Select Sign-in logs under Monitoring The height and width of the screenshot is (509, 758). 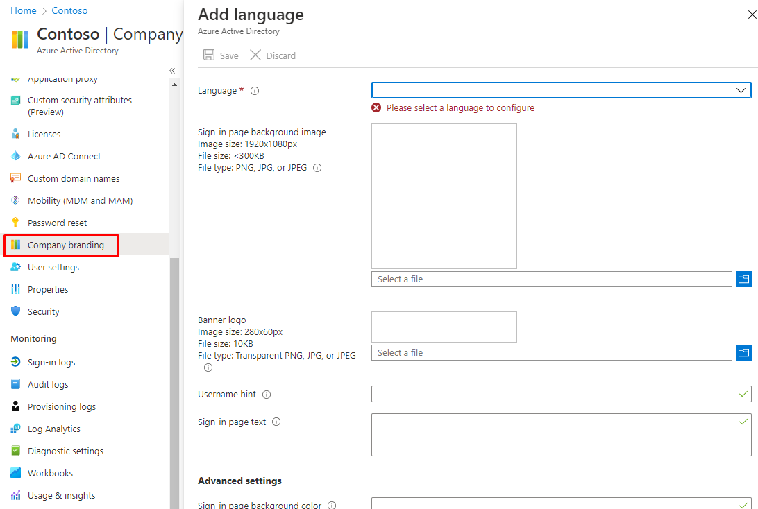(51, 362)
